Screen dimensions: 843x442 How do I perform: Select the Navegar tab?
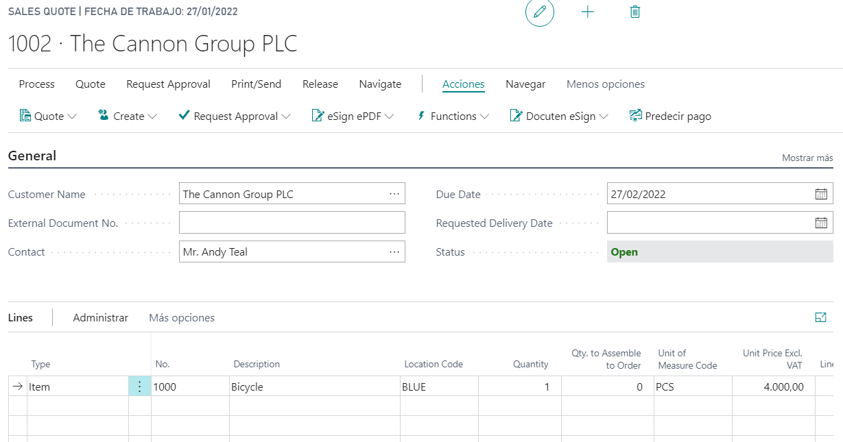525,84
